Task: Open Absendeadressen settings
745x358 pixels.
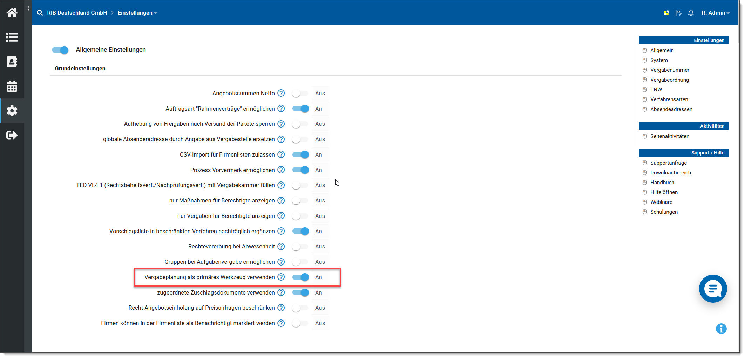Action: point(671,109)
